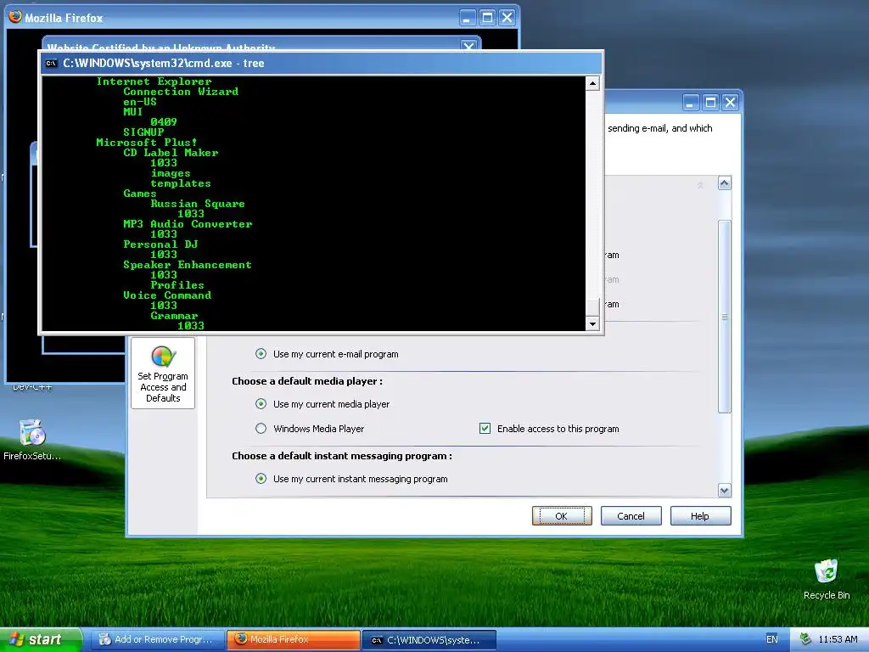This screenshot has width=869, height=652.
Task: Click the 'Internet Explorer' line in cmd output
Action: (x=154, y=81)
